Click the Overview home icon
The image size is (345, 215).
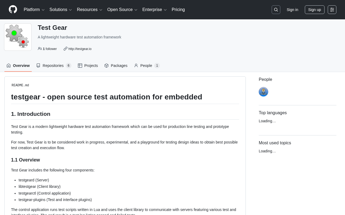9,66
